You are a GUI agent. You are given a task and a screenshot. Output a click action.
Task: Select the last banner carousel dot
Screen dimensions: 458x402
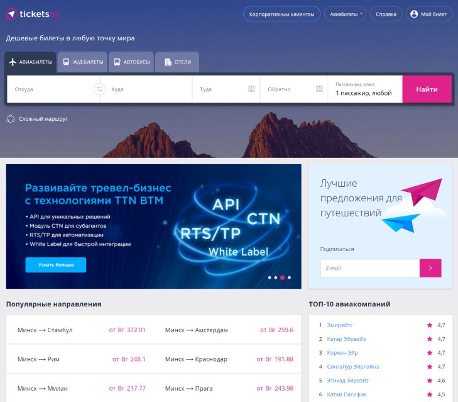tap(289, 277)
